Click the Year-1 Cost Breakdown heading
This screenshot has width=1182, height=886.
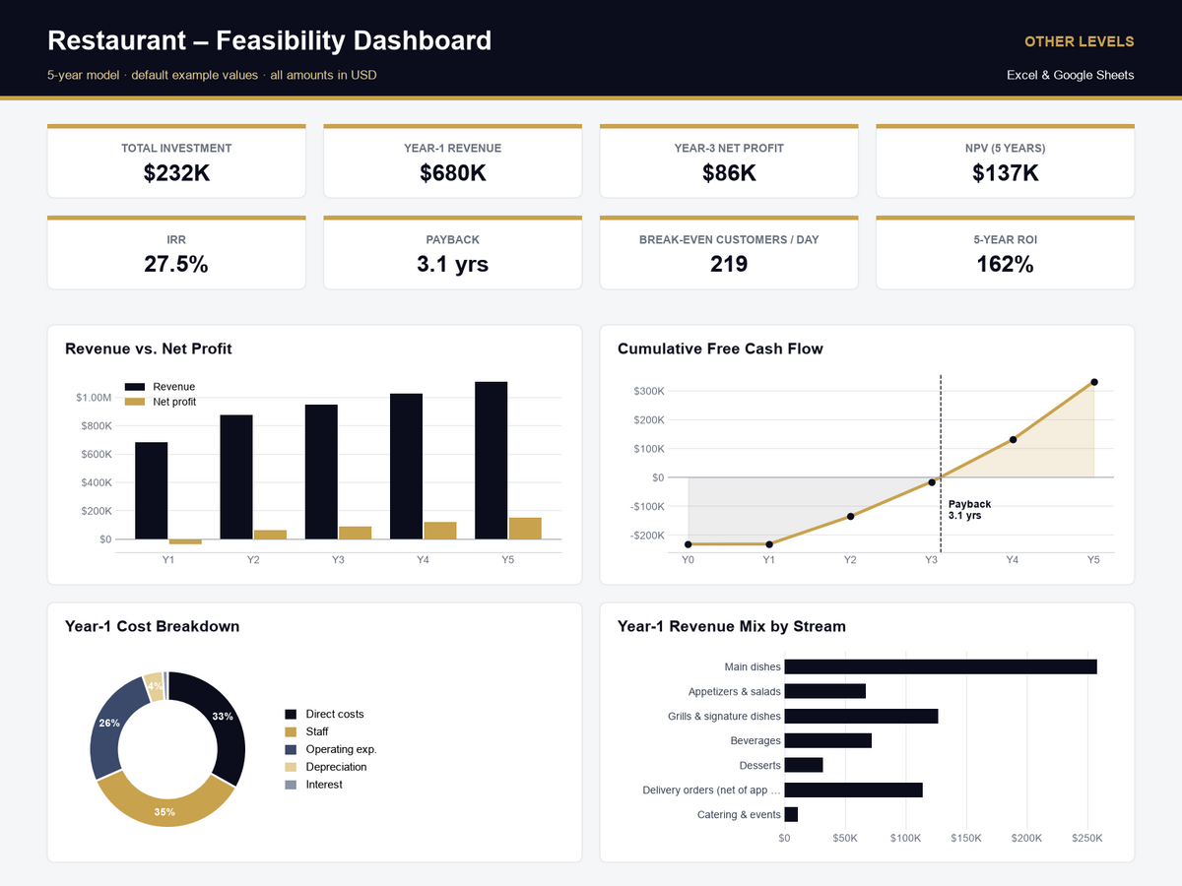(153, 626)
